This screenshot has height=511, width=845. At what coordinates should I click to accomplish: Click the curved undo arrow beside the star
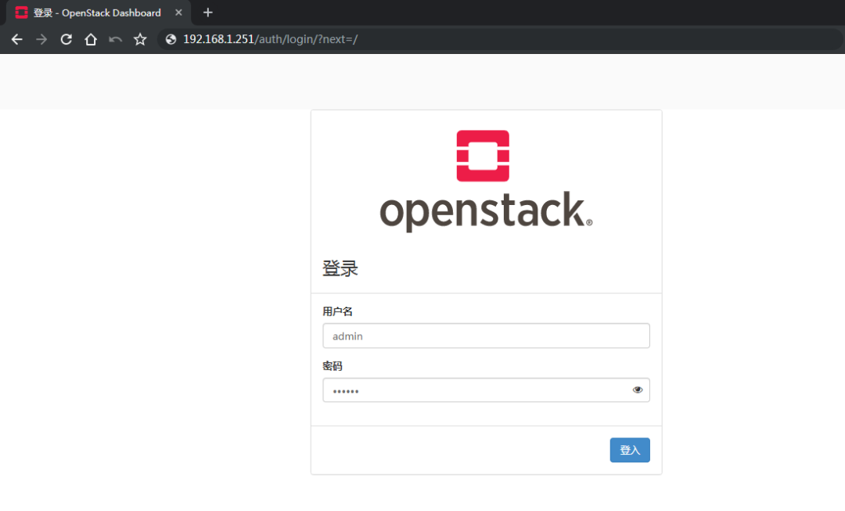point(115,38)
